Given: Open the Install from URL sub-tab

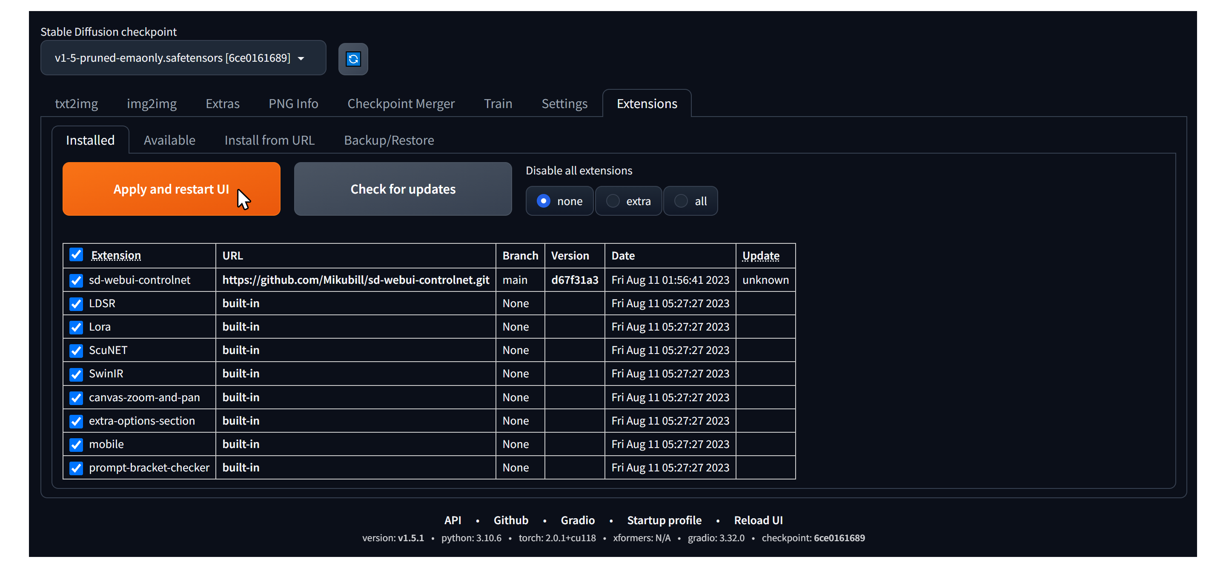Looking at the screenshot, I should (x=269, y=140).
